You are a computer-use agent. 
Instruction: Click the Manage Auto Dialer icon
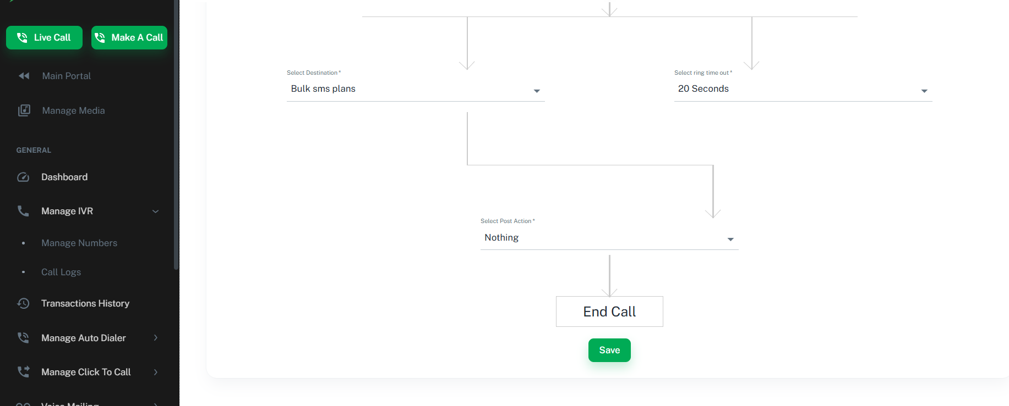click(x=23, y=338)
